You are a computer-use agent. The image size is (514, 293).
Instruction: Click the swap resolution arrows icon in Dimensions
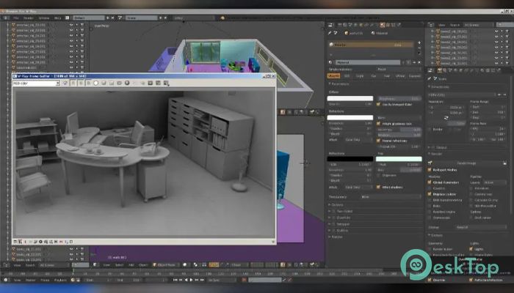coord(446,118)
